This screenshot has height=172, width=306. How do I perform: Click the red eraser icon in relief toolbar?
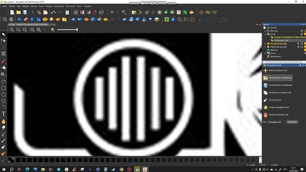(26, 20)
